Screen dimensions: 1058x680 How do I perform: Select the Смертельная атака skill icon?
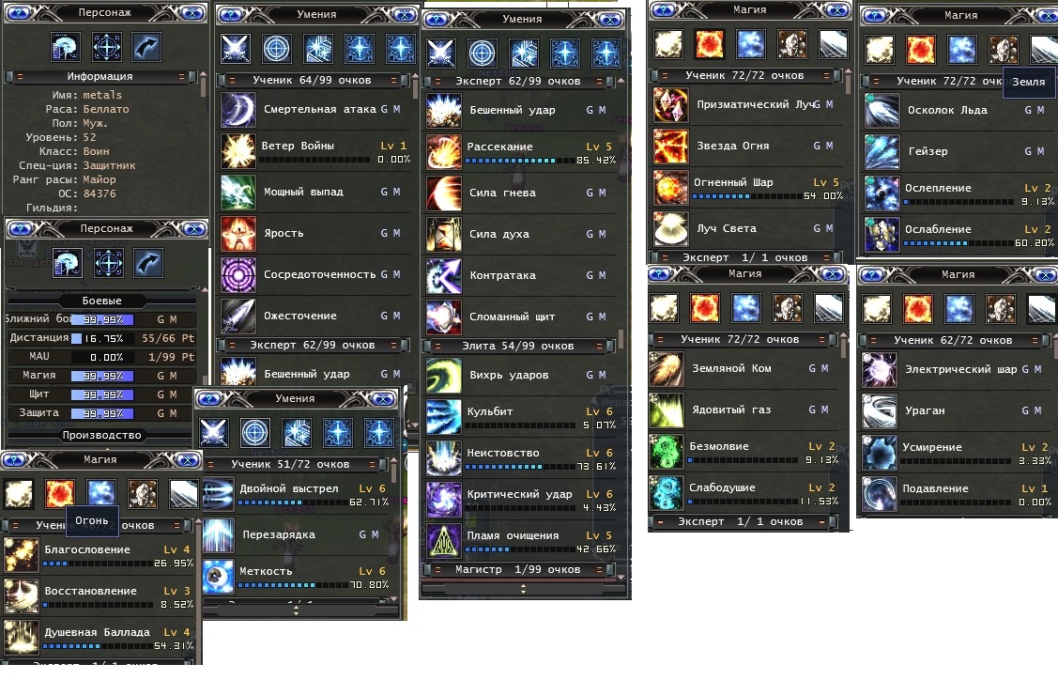click(238, 109)
